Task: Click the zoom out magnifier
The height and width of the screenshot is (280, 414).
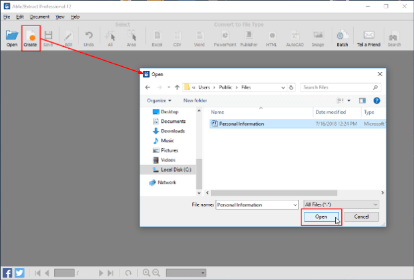Action: tap(156, 273)
